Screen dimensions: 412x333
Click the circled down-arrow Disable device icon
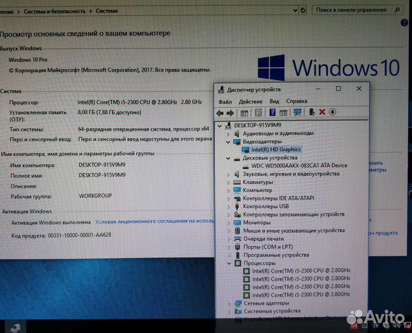pos(333,112)
